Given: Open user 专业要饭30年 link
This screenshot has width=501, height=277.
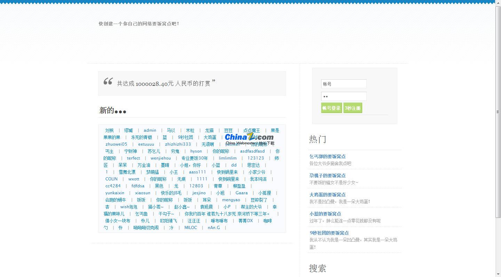Looking at the screenshot, I should pyautogui.click(x=194, y=158).
